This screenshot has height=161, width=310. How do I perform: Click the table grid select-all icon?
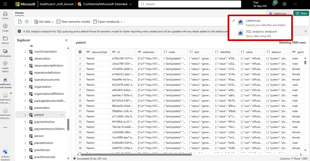click(x=80, y=52)
